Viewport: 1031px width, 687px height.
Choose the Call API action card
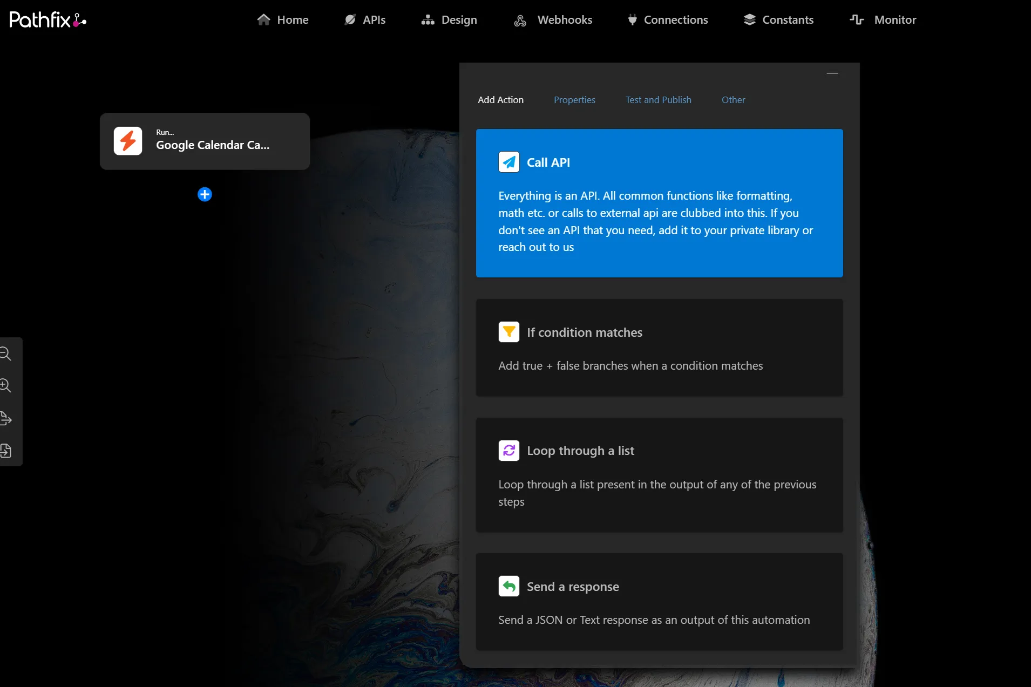(659, 203)
